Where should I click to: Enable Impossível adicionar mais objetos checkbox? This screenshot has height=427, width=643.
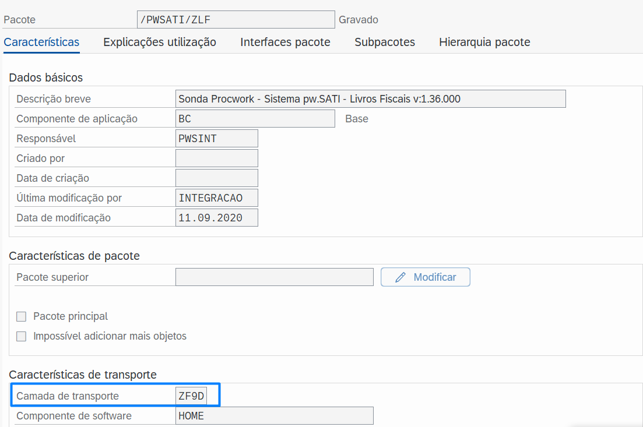pos(22,336)
